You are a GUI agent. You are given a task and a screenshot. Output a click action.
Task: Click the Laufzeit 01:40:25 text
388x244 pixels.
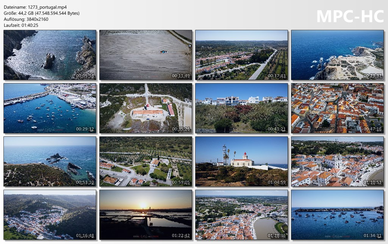pos(21,25)
